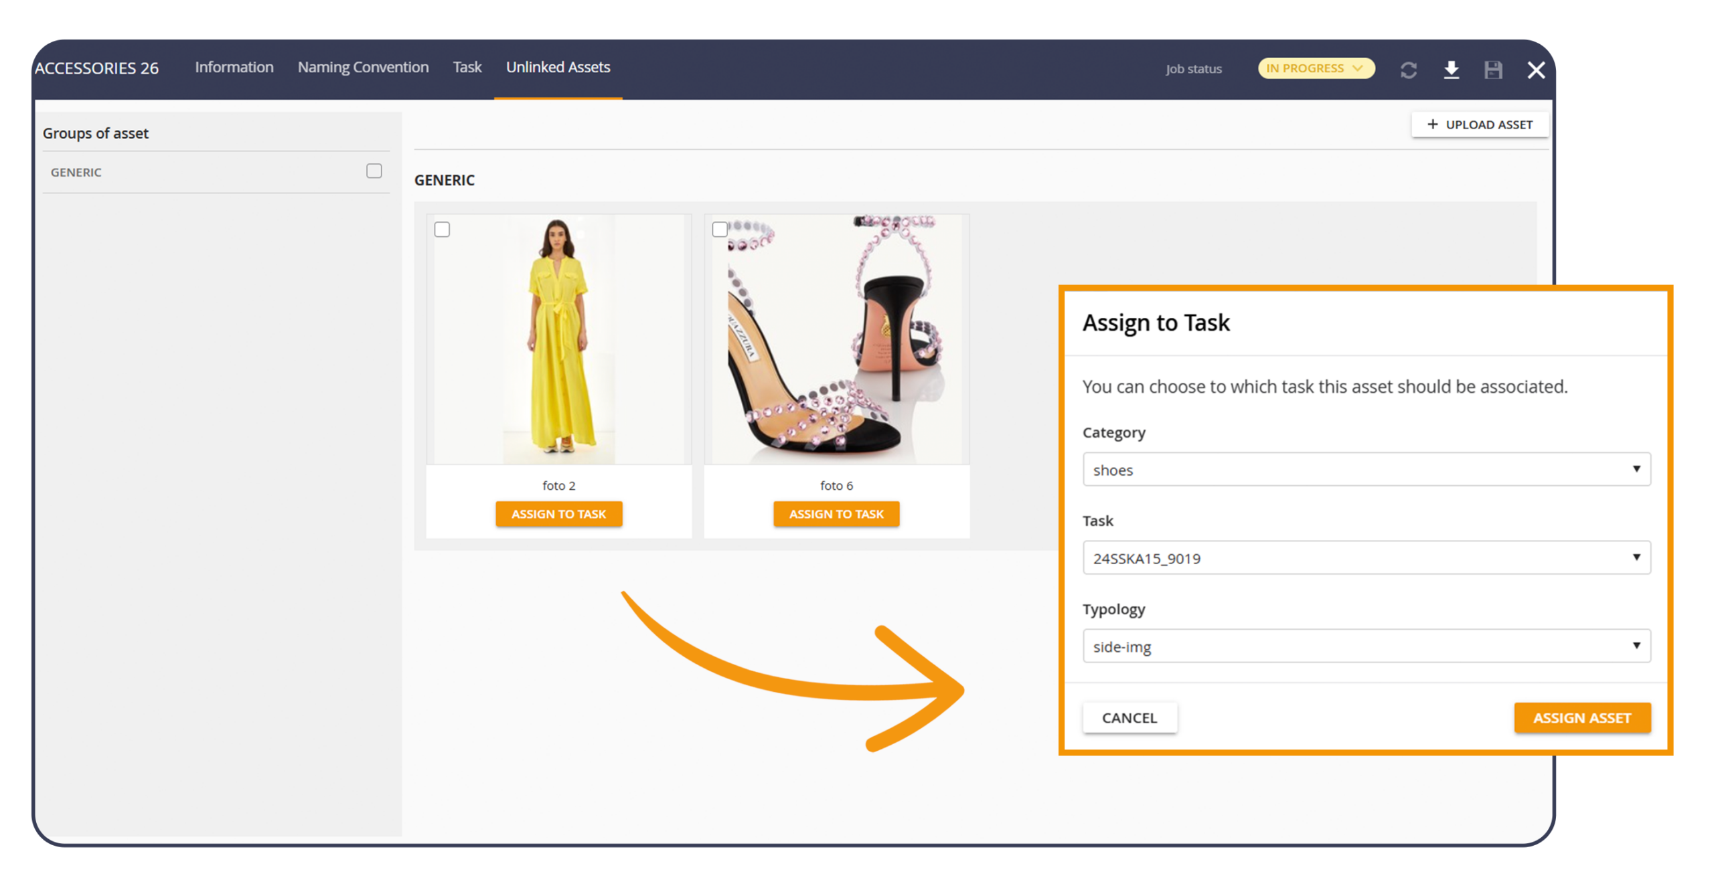Click Assign to Task under foto 2
The width and height of the screenshot is (1714, 888).
point(558,514)
